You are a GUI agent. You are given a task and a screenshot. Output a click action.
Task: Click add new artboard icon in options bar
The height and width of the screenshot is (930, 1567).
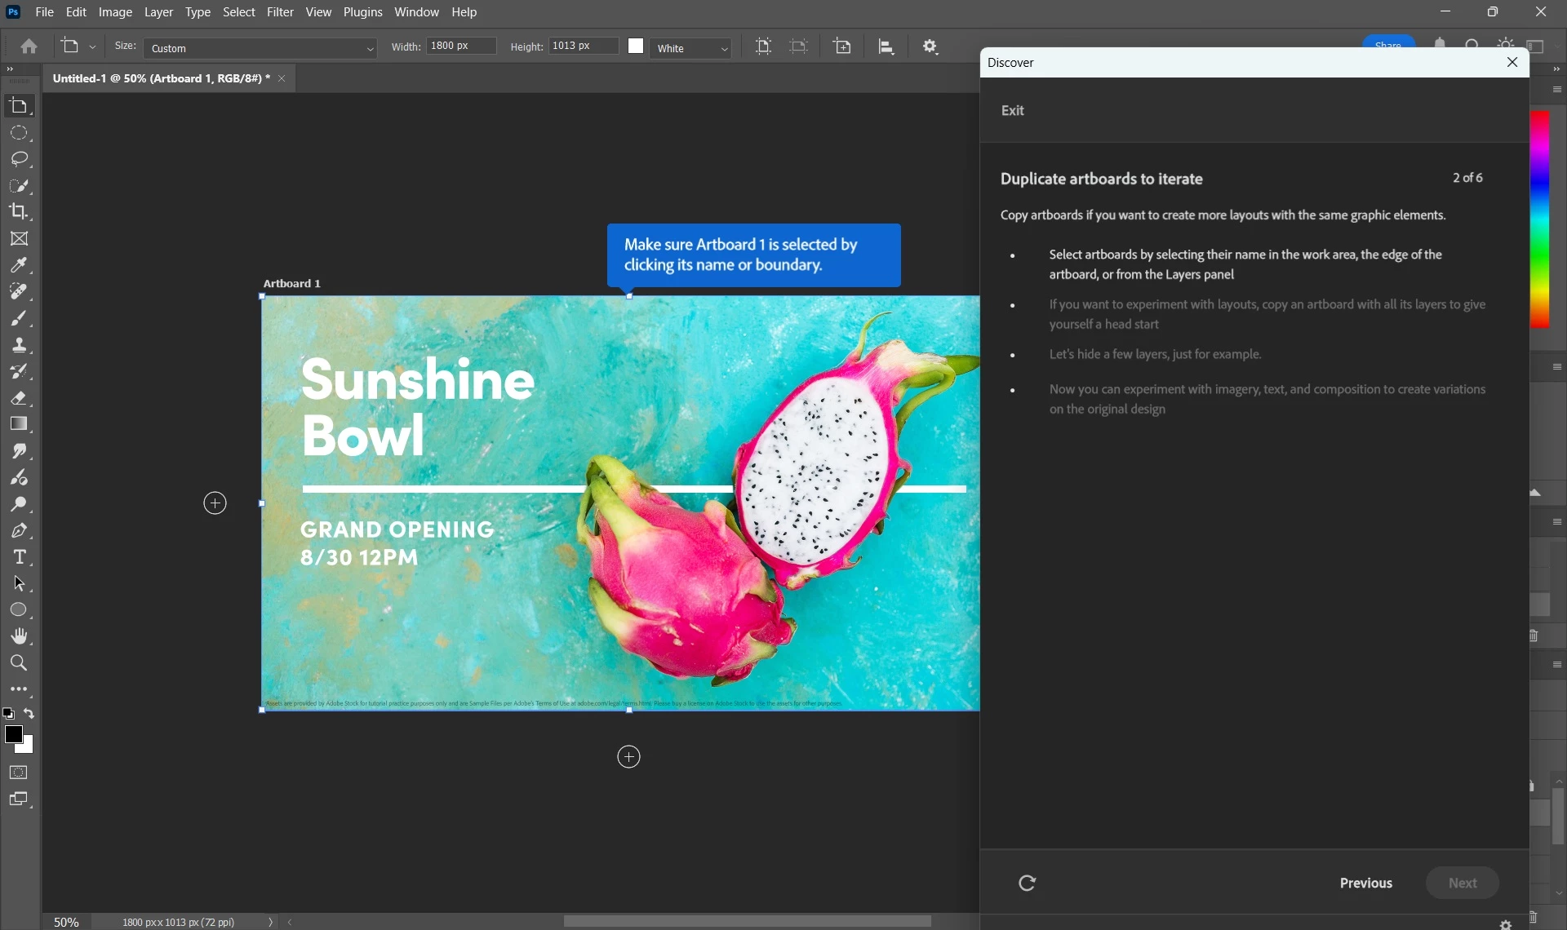842,46
